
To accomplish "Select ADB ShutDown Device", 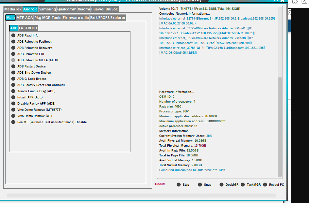I will tap(31, 72).
